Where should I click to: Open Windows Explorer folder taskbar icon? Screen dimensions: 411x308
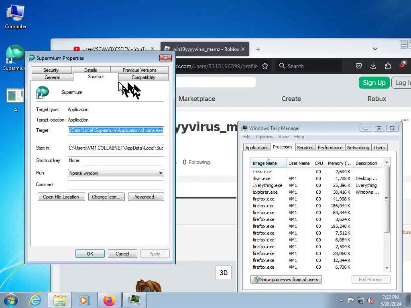(59, 300)
